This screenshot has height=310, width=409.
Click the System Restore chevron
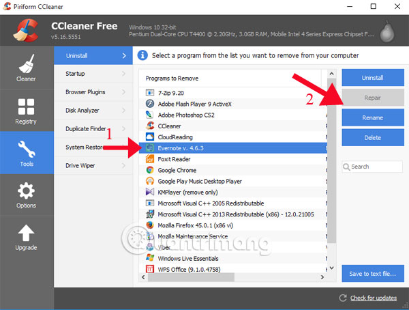tap(123, 147)
